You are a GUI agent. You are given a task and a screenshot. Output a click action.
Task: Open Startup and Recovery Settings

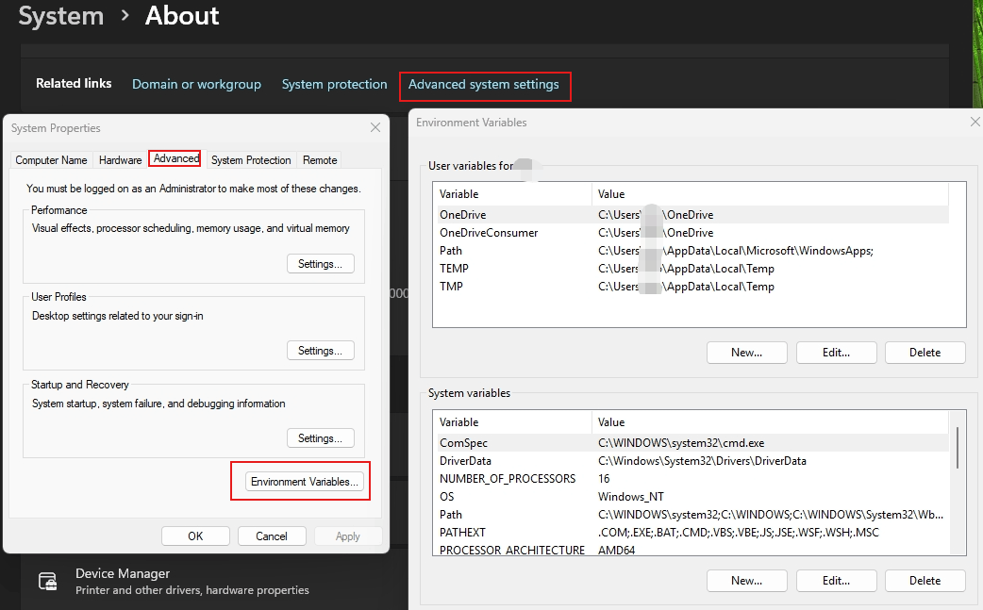(320, 437)
